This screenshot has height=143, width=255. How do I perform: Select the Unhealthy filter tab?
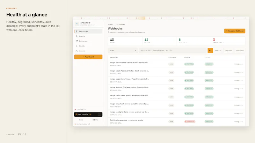(x=240, y=51)
